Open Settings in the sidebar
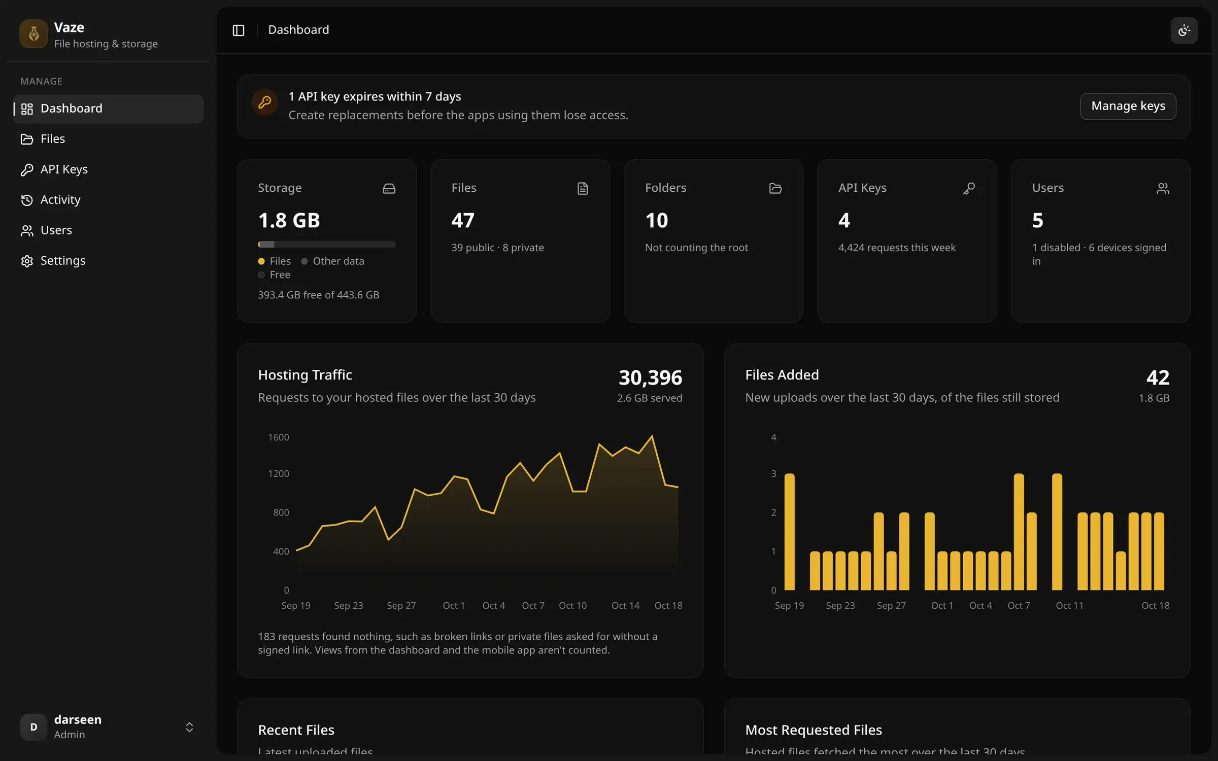Viewport: 1218px width, 761px height. 108,261
